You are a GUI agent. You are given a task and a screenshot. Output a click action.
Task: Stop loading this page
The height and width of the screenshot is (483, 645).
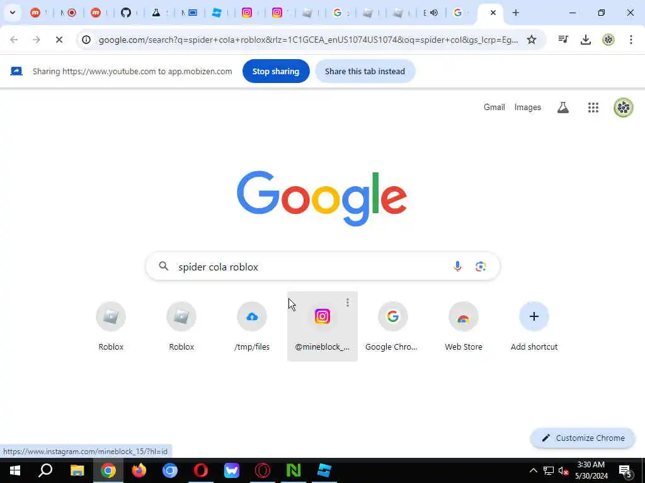[59, 40]
